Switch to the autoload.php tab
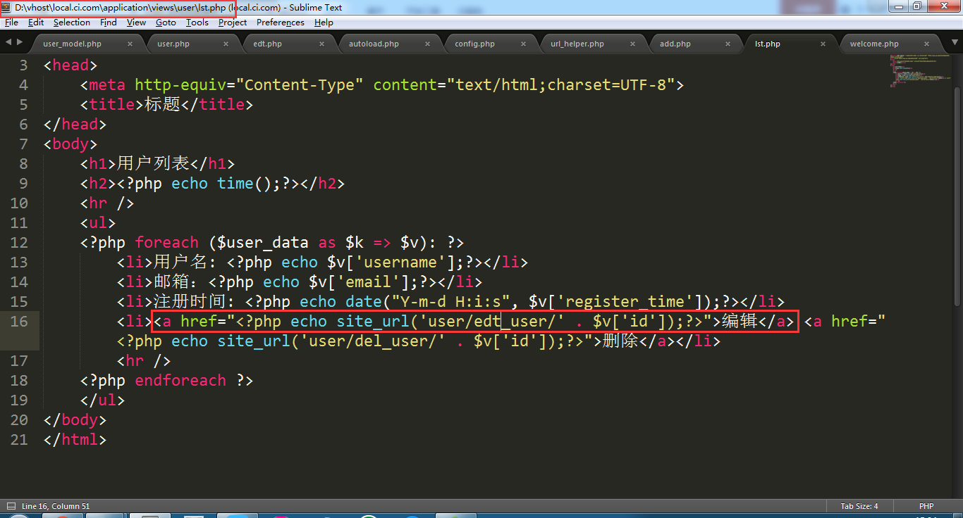The width and height of the screenshot is (963, 518). click(374, 44)
